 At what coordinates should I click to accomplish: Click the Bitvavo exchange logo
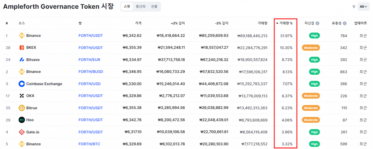[21, 60]
